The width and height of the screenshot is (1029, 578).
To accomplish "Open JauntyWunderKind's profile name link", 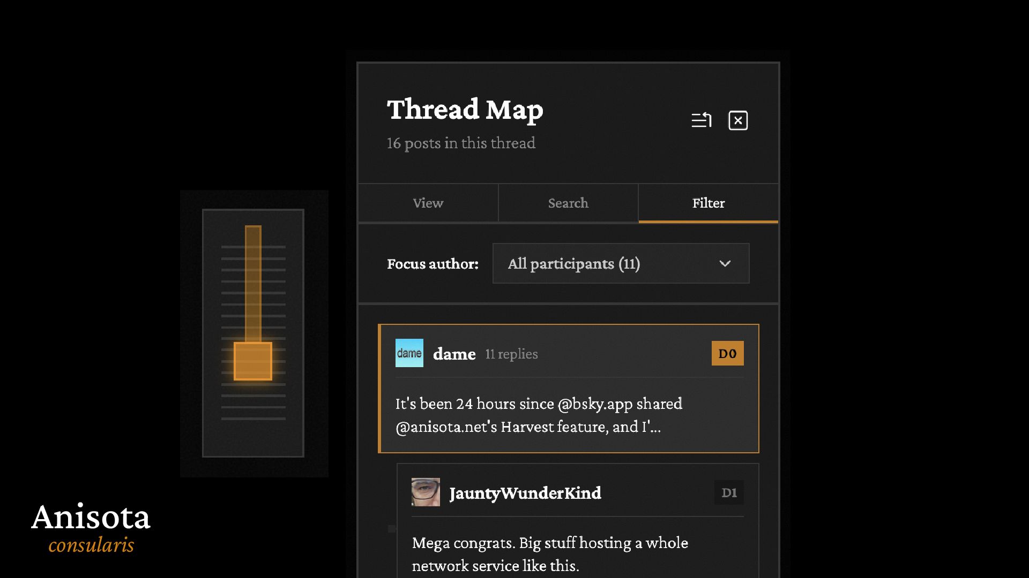I will 525,493.
